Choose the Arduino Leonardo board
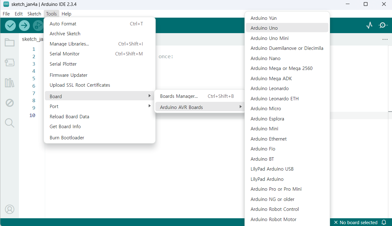Viewport: 392px width, 226px height. coord(287,88)
